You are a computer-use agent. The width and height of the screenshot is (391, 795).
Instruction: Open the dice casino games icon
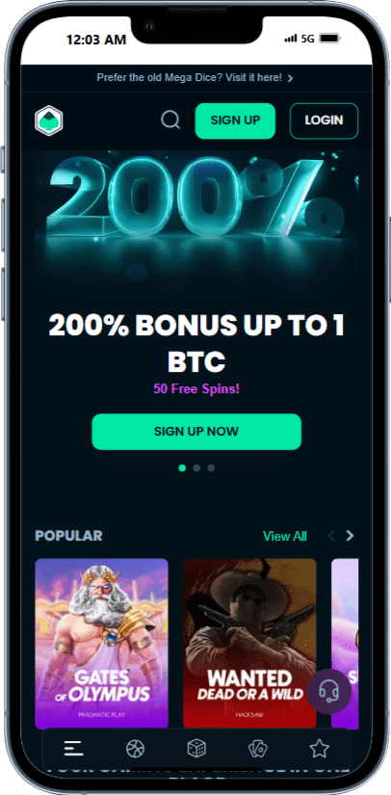196,749
